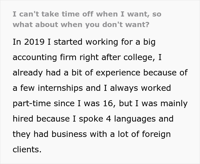The height and width of the screenshot is (164, 200).
Task: Click the word "internships"
Action: tap(62, 88)
